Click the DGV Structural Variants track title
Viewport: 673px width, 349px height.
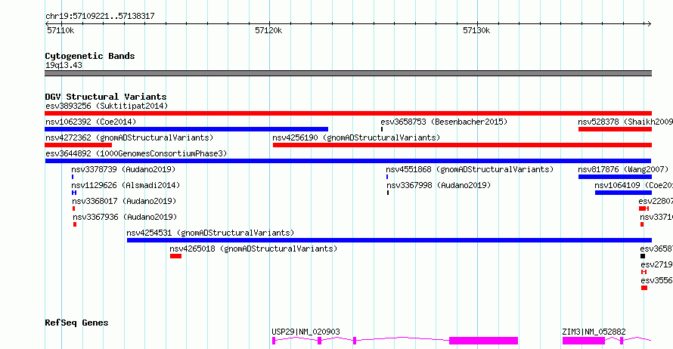(x=106, y=97)
